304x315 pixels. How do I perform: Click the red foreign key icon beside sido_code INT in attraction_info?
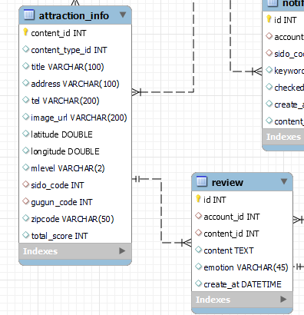25,184
